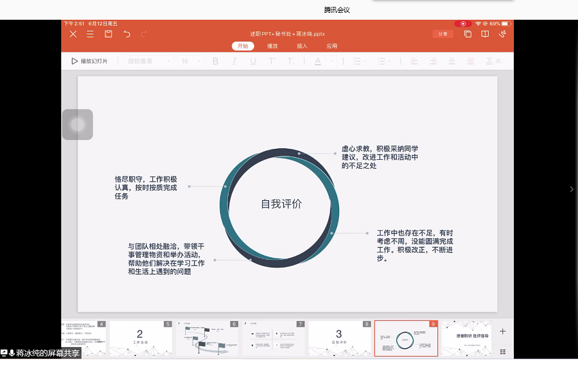Open slide grid view icon

502,352
